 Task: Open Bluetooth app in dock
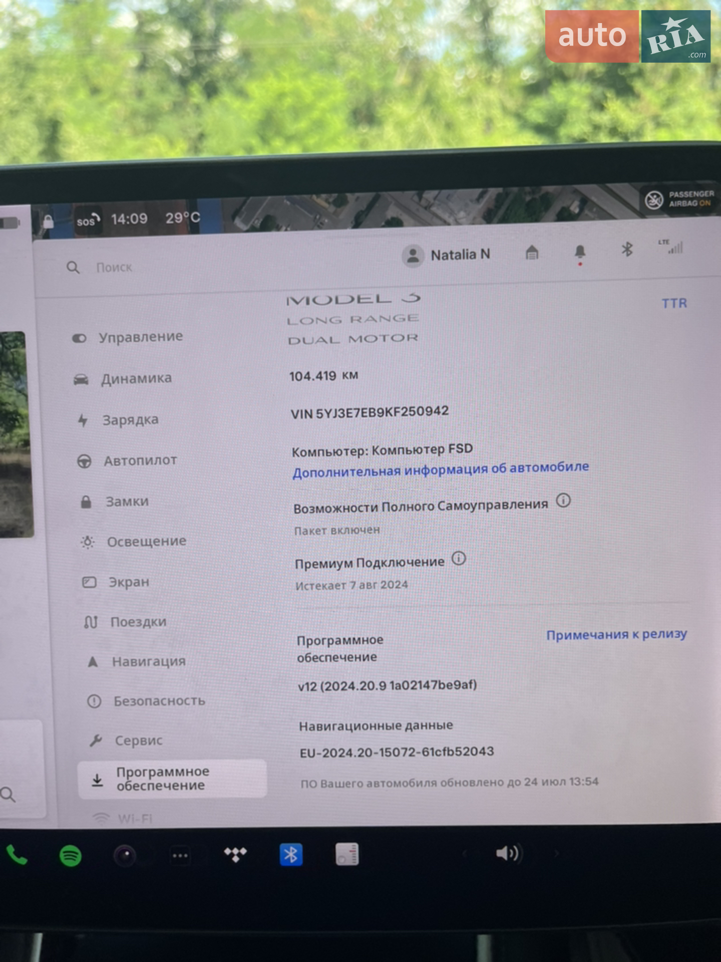(291, 855)
